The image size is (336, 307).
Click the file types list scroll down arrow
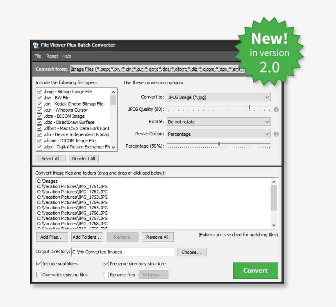[x=114, y=147]
